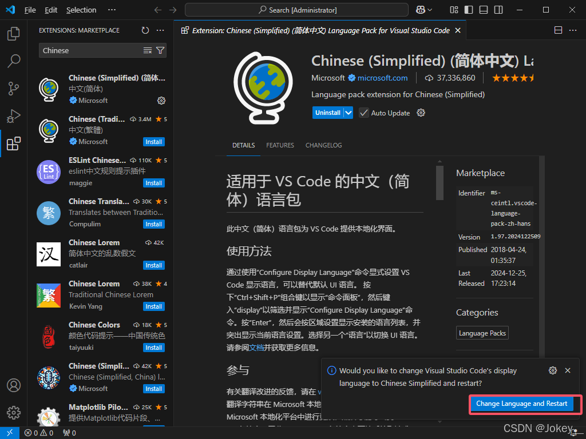Screen dimensions: 586x439
Task: Open the Copilot menu icon
Action: [424, 10]
